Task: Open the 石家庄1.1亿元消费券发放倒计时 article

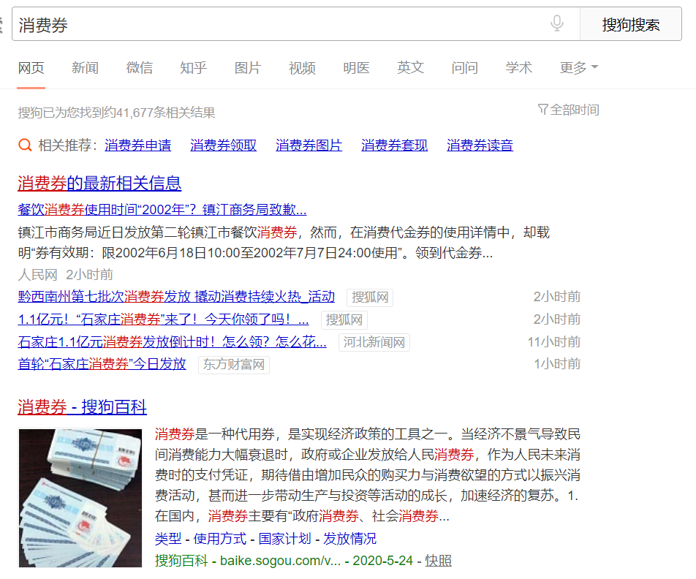Action: (x=173, y=341)
